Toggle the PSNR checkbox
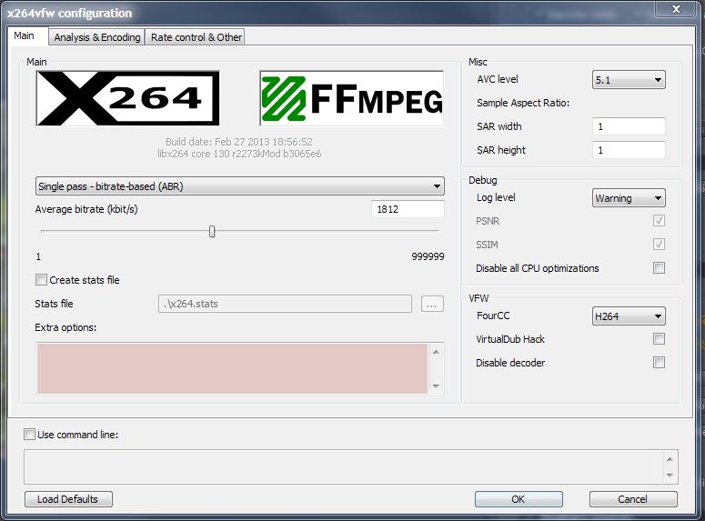 (x=659, y=220)
